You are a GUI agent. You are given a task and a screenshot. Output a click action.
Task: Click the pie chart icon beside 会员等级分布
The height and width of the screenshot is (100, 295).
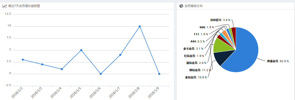[181, 6]
